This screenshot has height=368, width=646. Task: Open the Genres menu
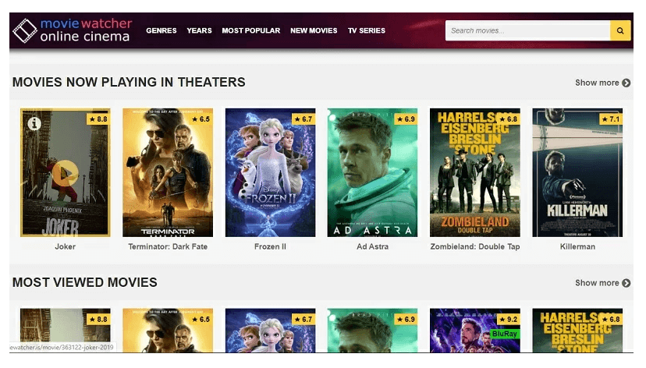(161, 30)
